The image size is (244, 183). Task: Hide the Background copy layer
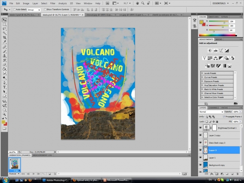pos(200,165)
